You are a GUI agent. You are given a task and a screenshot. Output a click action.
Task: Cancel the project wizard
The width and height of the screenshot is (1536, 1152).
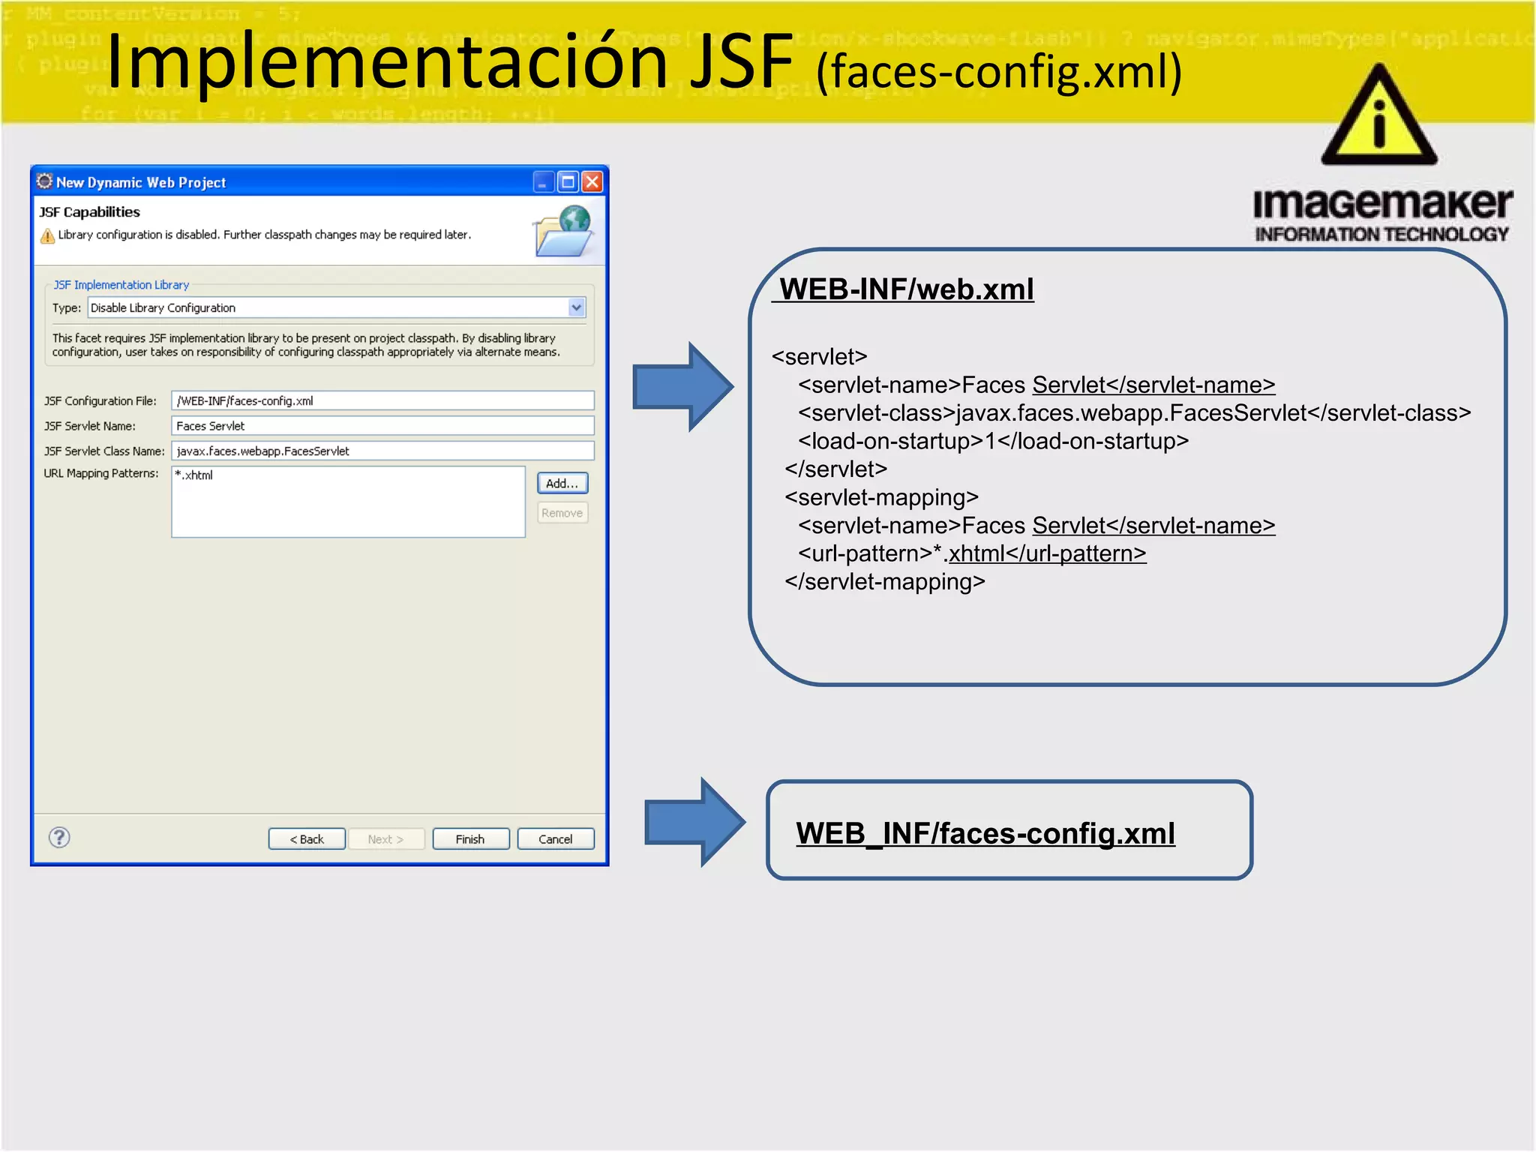[556, 839]
